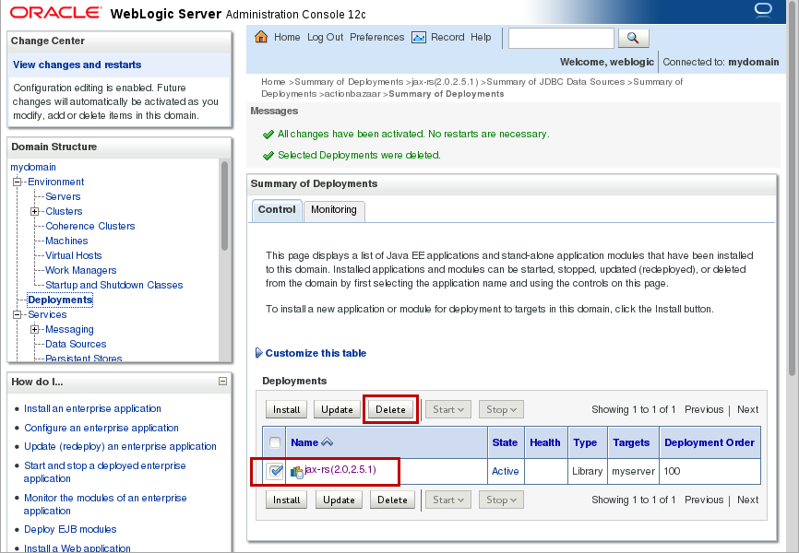
Task: Click the Summary of JDBC Data Sources breadcrumb
Action: tap(555, 81)
